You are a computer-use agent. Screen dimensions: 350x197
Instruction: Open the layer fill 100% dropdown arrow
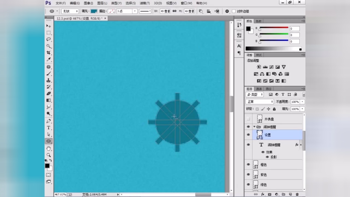pos(302,109)
